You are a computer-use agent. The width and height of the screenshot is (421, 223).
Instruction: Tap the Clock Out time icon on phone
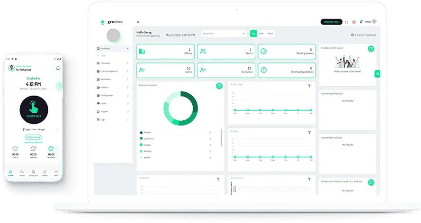[33, 149]
